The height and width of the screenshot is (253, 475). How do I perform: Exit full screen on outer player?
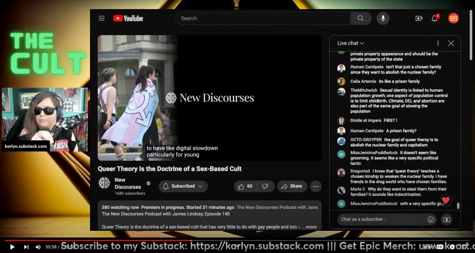[464, 247]
